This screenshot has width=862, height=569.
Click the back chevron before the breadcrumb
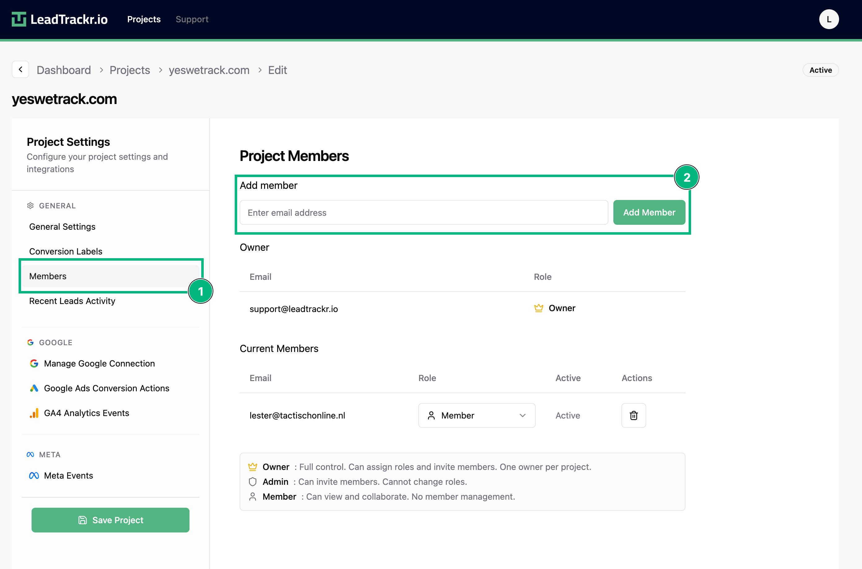[20, 69]
